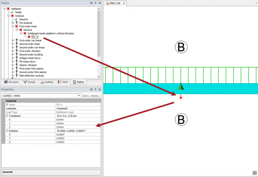The width and height of the screenshot is (258, 177).
Task: Click the upper grid line B bubble
Action: click(x=181, y=47)
